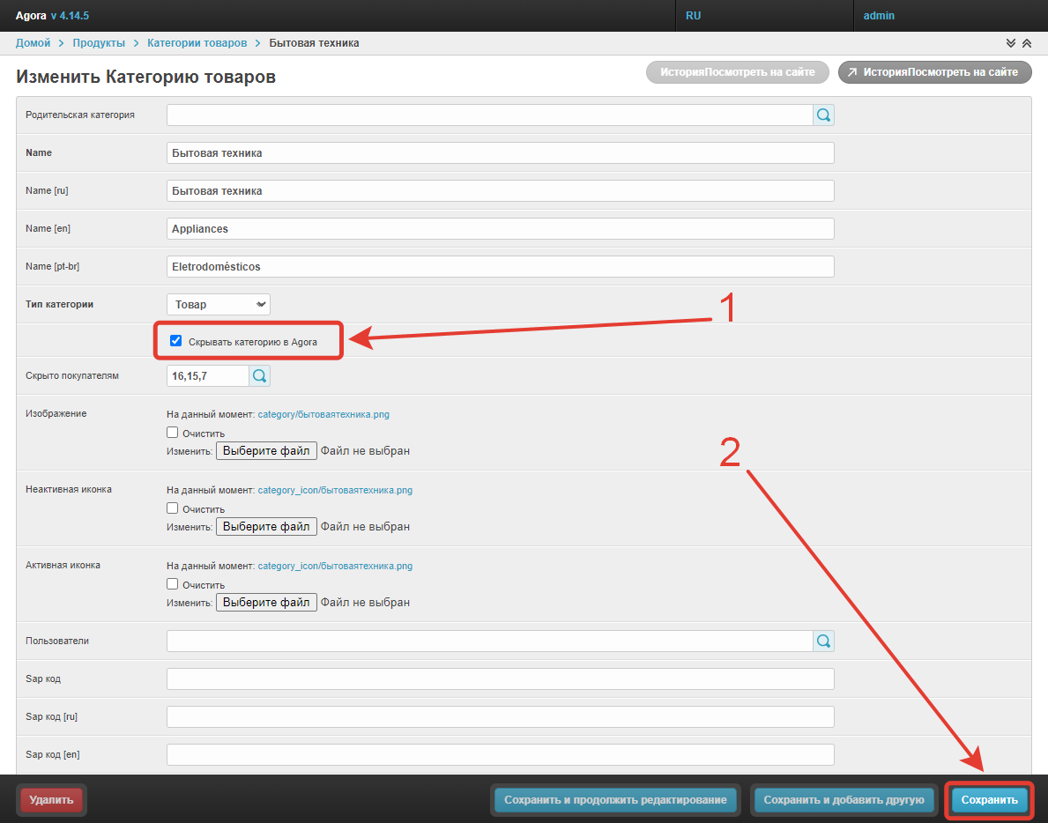Click the parent category search magnifier icon
This screenshot has height=823, width=1048.
[823, 115]
